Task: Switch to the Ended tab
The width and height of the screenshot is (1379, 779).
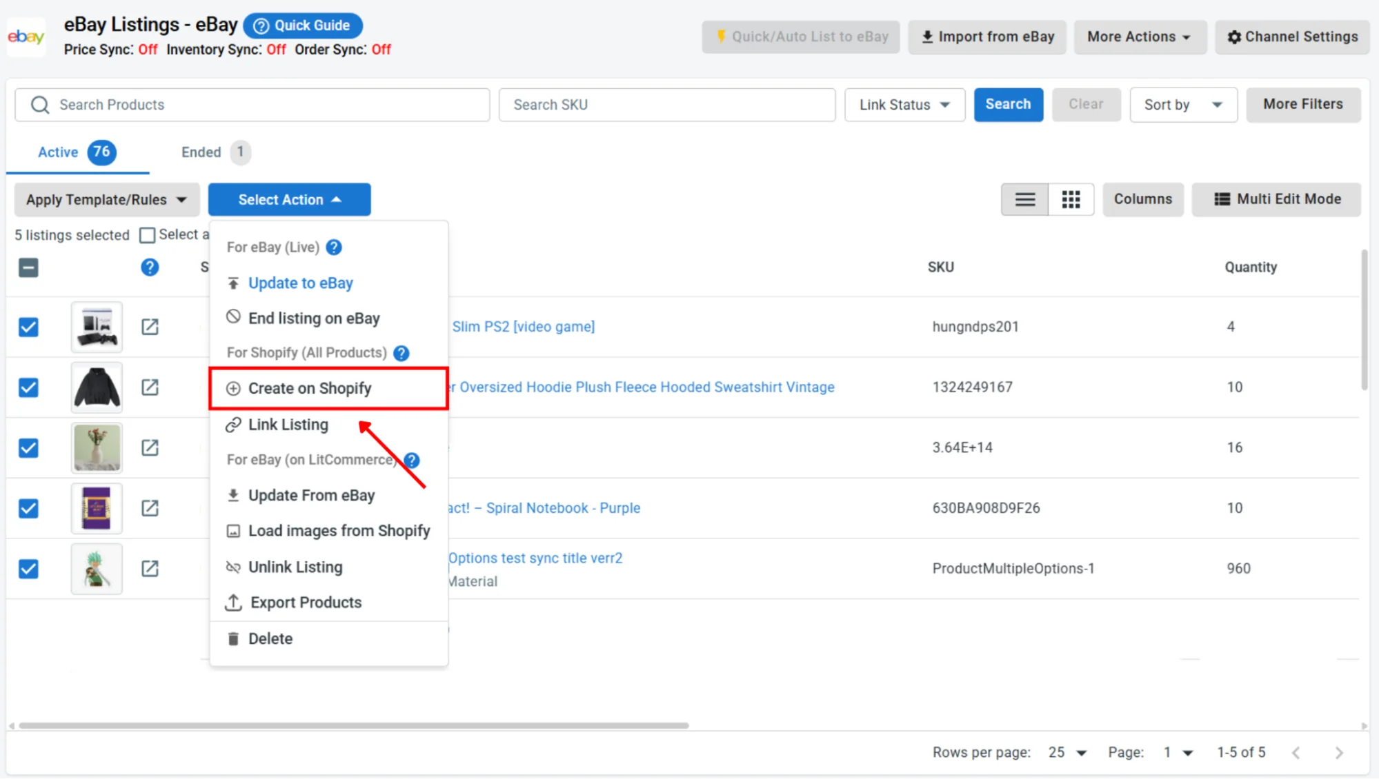Action: point(215,152)
